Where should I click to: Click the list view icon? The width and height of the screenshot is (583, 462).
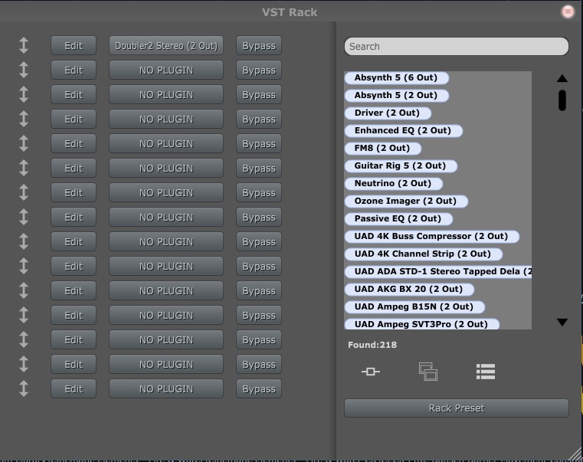coord(486,372)
